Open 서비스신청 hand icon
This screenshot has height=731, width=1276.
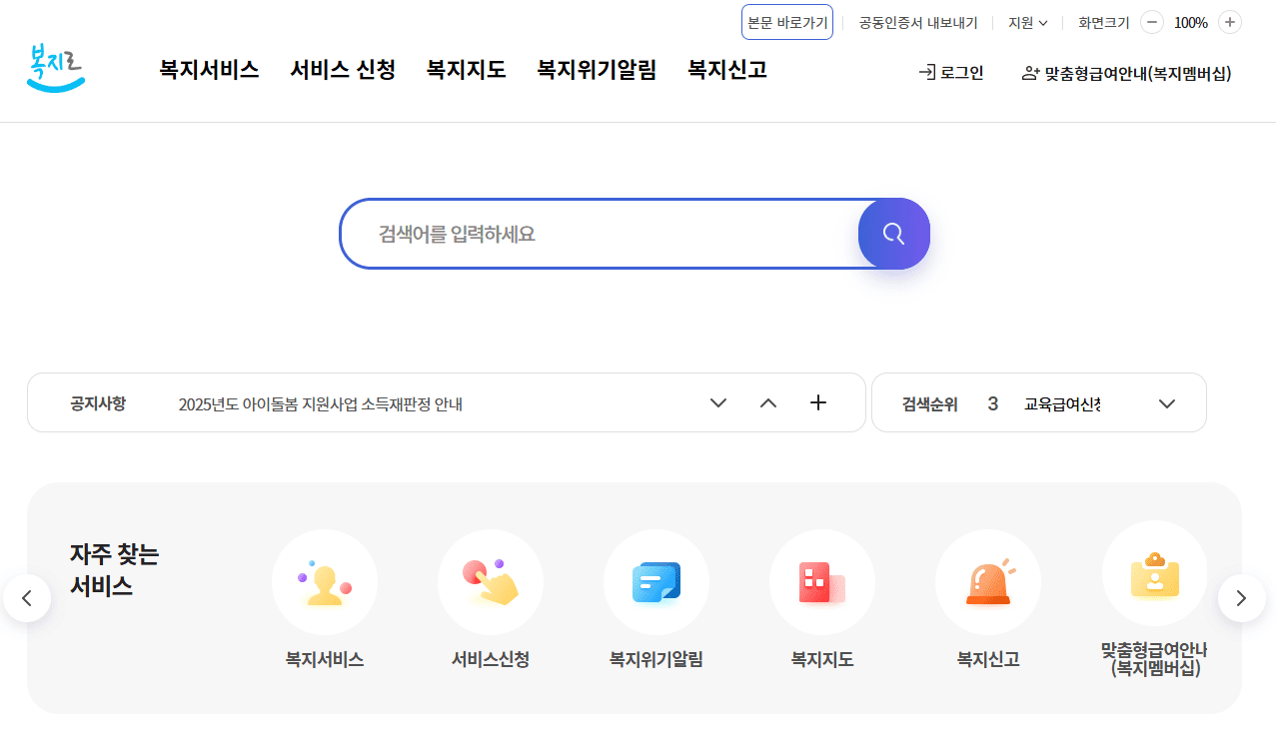click(491, 582)
